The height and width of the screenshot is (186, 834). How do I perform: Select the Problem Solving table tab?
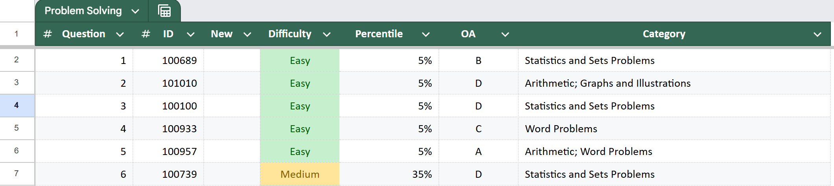click(83, 11)
